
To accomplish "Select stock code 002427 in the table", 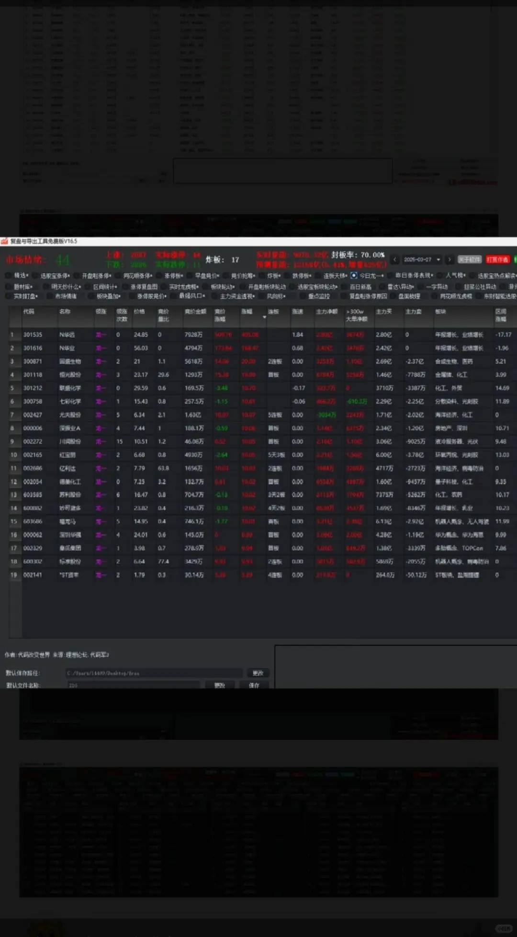I will click(x=33, y=415).
